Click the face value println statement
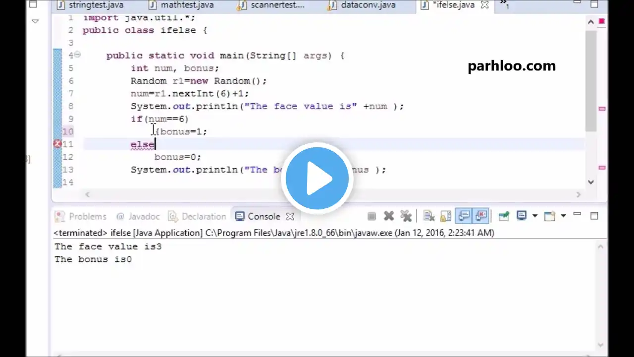 (x=267, y=106)
